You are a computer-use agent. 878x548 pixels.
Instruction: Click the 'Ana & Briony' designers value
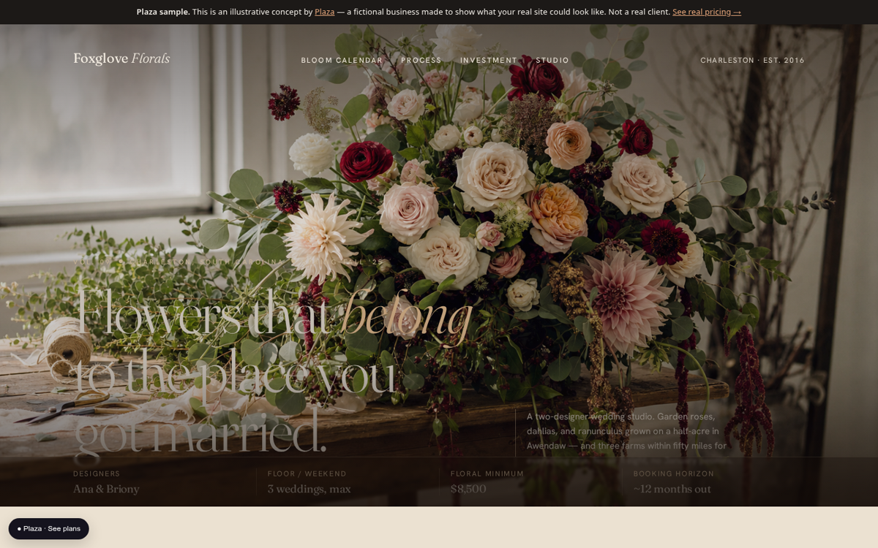click(x=106, y=490)
